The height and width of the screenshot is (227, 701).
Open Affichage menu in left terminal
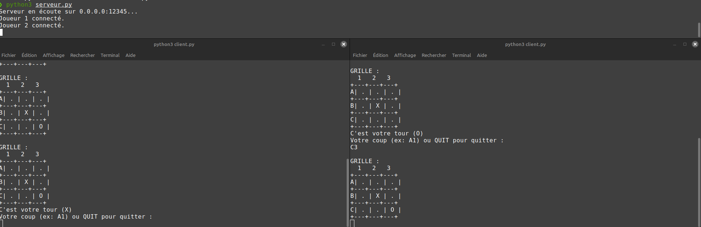click(x=53, y=55)
